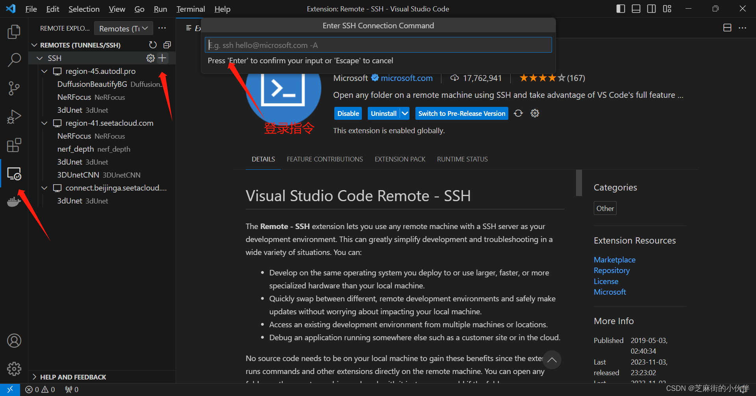The height and width of the screenshot is (396, 756).
Task: Open the File menu
Action: click(x=31, y=9)
